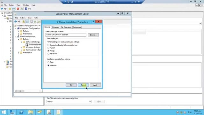Open the WMI filter dropdown showing <none>

69,102
